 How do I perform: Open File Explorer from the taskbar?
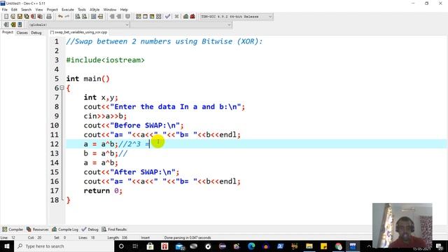(309, 246)
